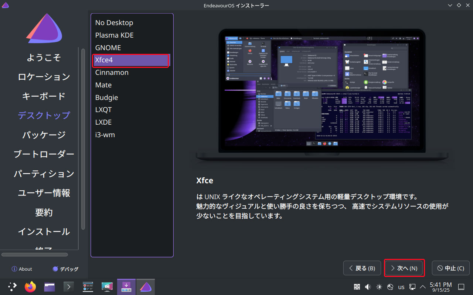The height and width of the screenshot is (295, 473).
Task: Open the file manager taskbar icon
Action: (x=50, y=287)
